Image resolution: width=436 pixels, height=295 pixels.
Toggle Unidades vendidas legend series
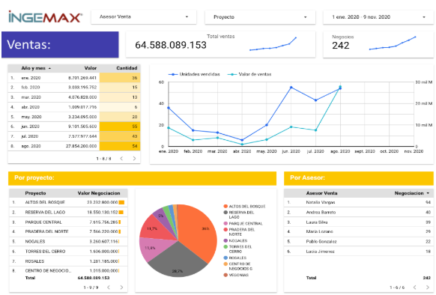[194, 74]
